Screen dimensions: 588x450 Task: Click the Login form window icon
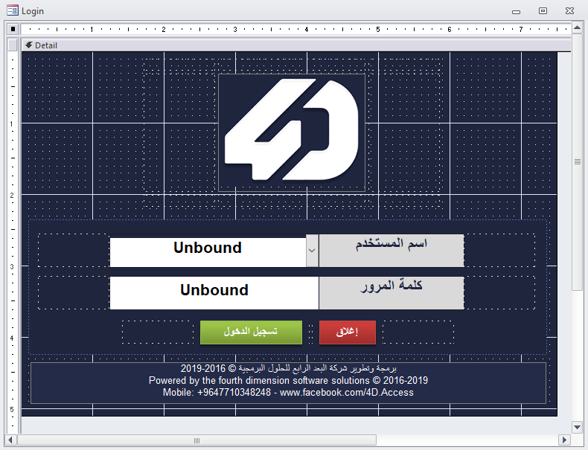[13, 10]
